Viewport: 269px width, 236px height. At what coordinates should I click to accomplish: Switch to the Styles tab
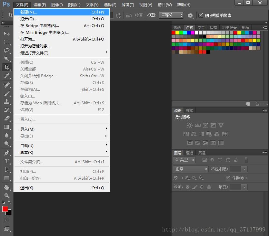[190, 110]
